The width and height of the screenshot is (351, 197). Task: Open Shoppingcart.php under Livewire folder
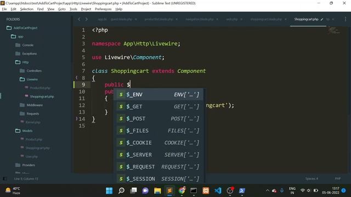click(42, 96)
